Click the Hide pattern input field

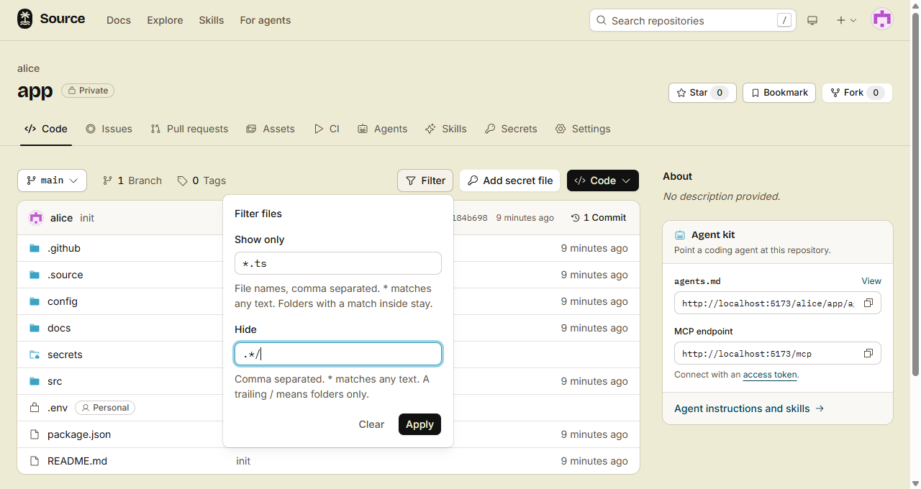[338, 354]
